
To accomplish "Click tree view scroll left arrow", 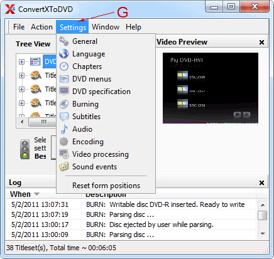I will coord(22,122).
